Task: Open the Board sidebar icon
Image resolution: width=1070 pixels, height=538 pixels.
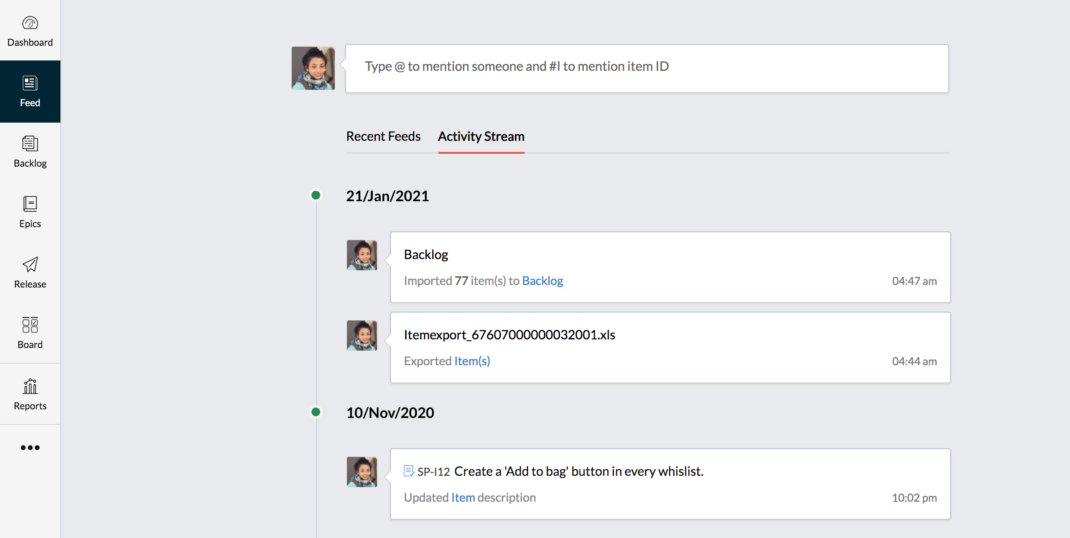Action: point(30,325)
